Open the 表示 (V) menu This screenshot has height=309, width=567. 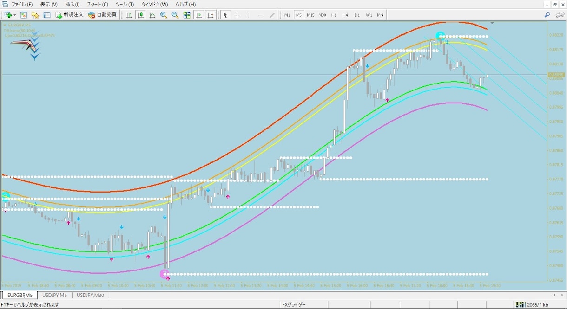pyautogui.click(x=49, y=4)
